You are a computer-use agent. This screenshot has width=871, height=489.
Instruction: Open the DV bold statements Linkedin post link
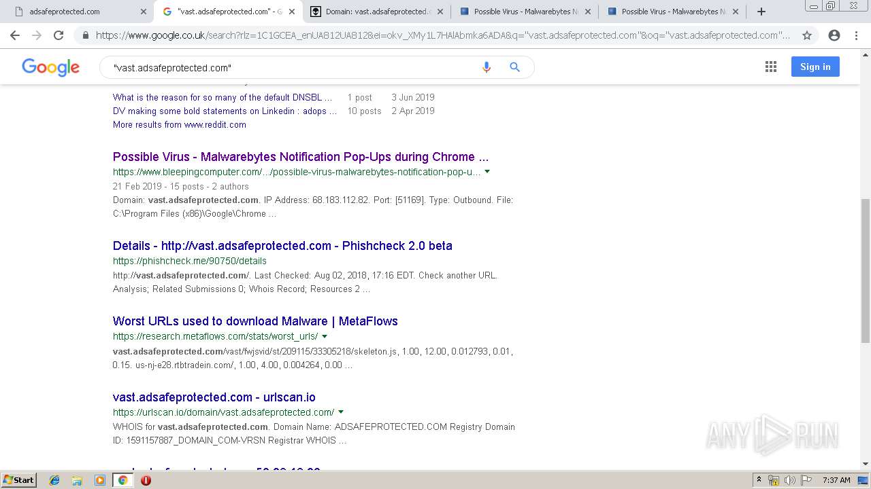point(225,111)
